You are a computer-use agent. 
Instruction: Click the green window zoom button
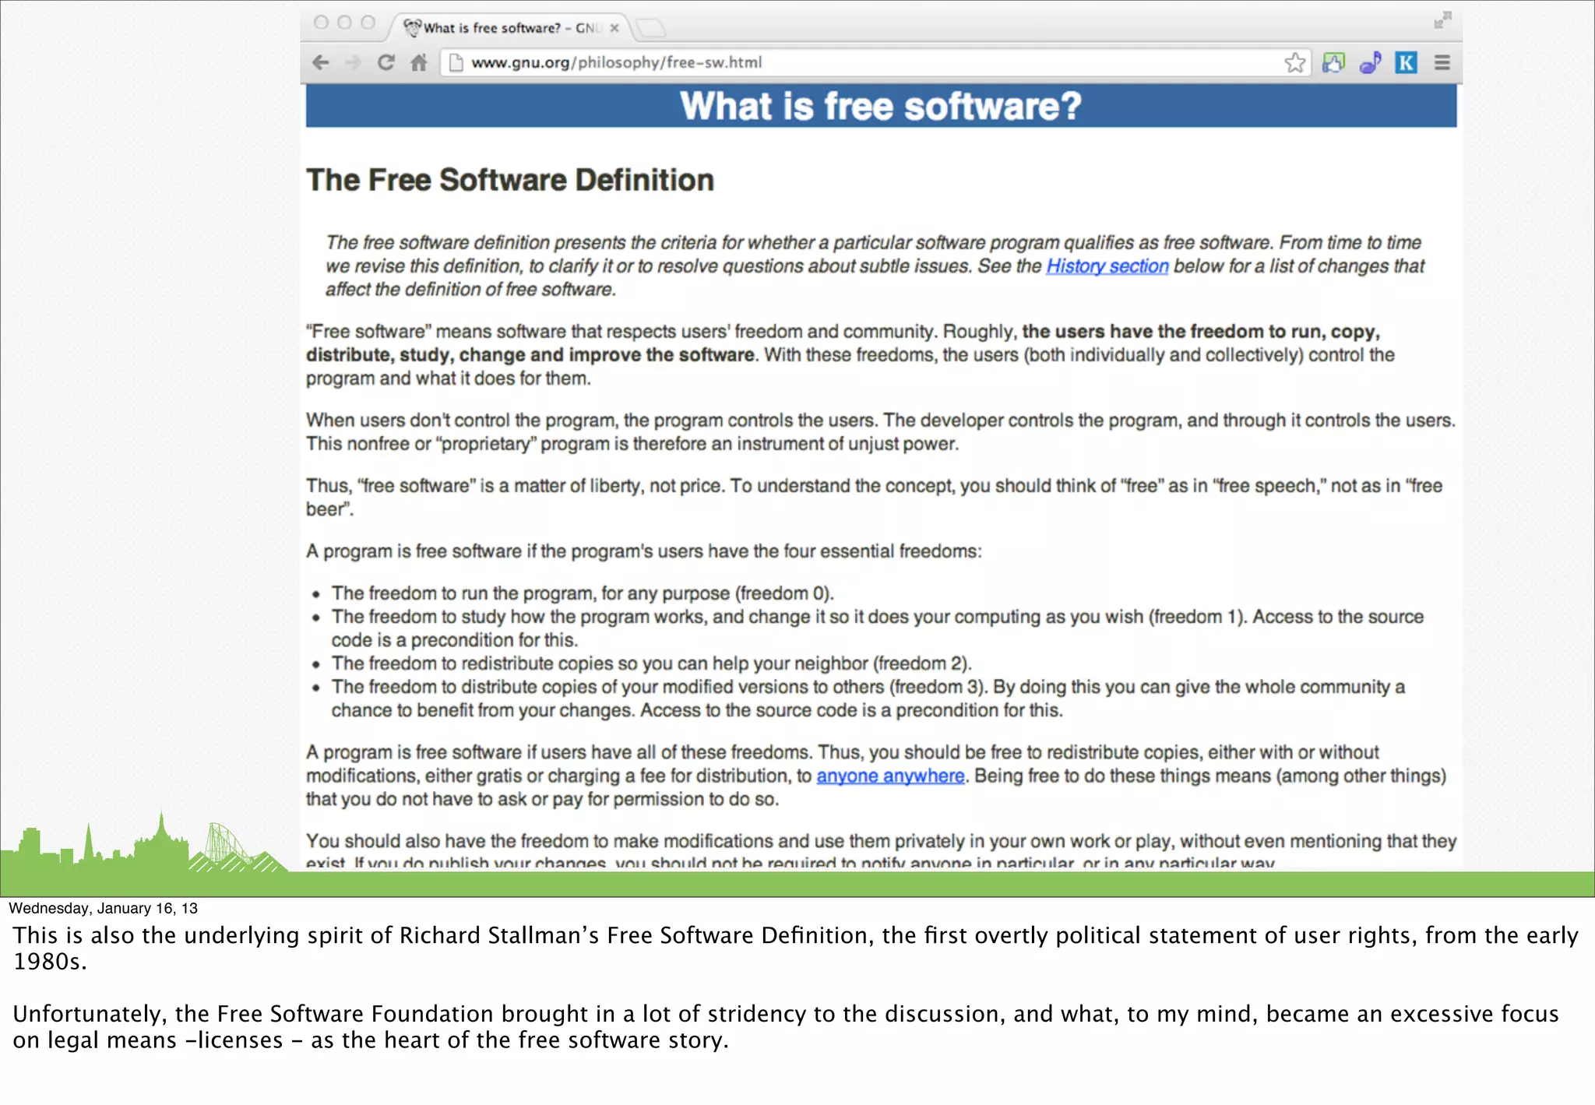(368, 23)
